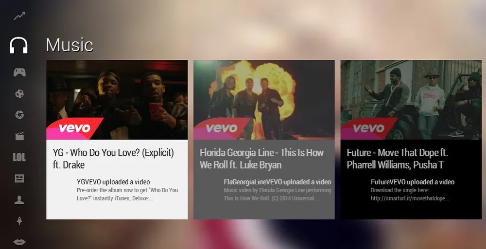Open the rocket category icon

[19, 221]
